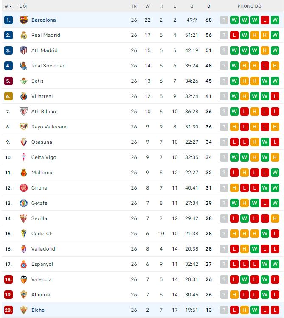Open the Celta Vigo team link
The width and height of the screenshot is (284, 318).
click(x=44, y=157)
